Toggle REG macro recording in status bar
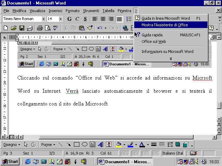Screen dimensions: 222x166 (125, 153)
